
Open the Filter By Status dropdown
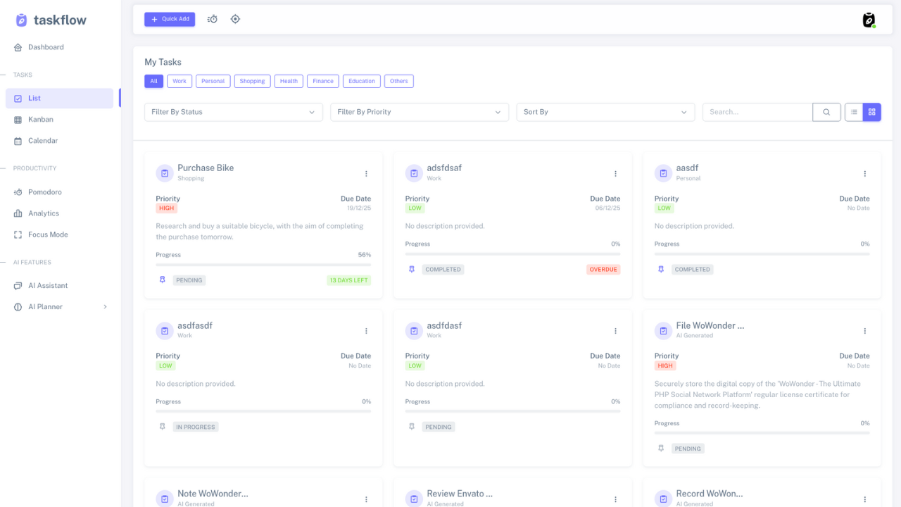click(234, 112)
